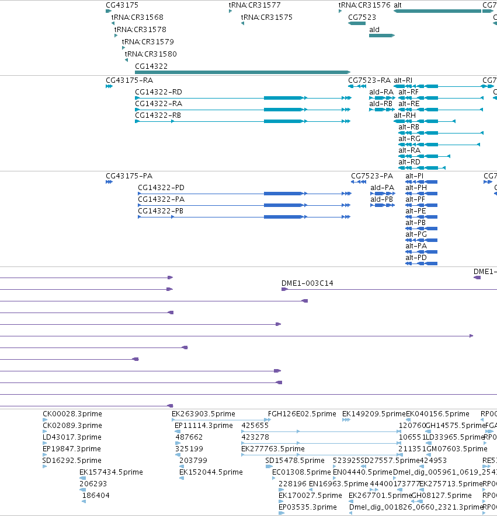Select EST EP11114.3prime label
Viewport: 497px width, 516px height.
click(x=204, y=426)
